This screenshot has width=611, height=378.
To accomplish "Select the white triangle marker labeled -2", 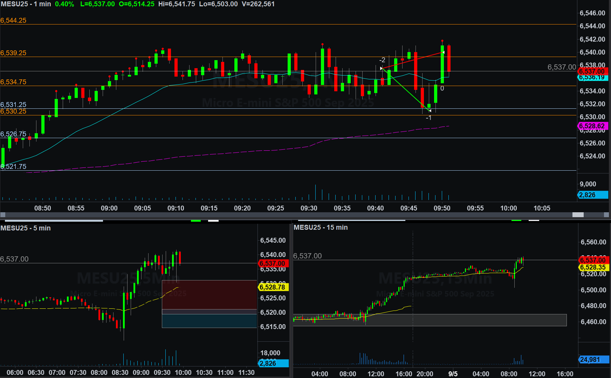I will [382, 68].
